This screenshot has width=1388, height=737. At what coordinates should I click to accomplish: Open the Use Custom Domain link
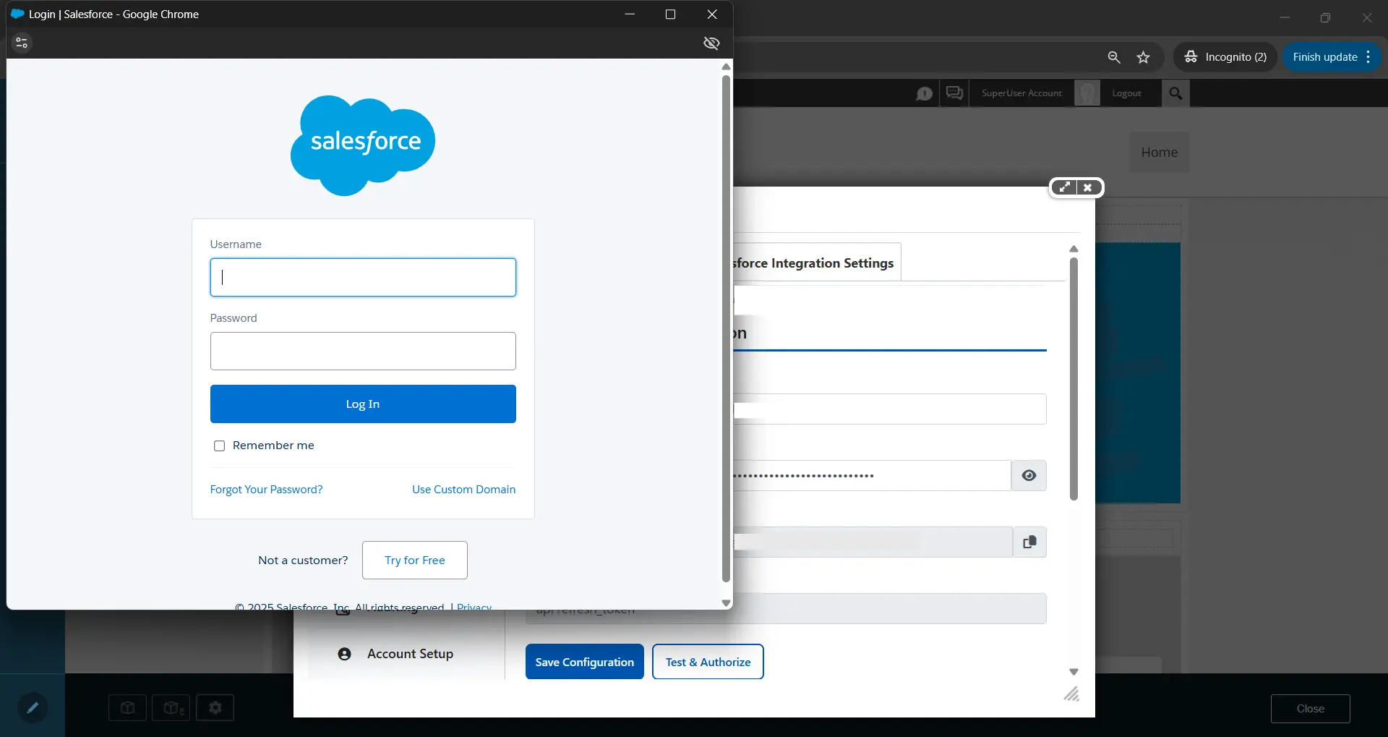[x=463, y=490]
